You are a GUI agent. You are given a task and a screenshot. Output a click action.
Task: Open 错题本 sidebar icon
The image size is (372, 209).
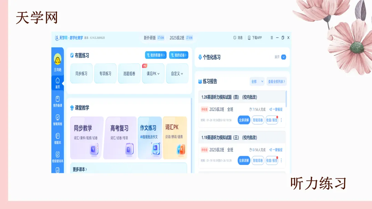tap(58, 139)
